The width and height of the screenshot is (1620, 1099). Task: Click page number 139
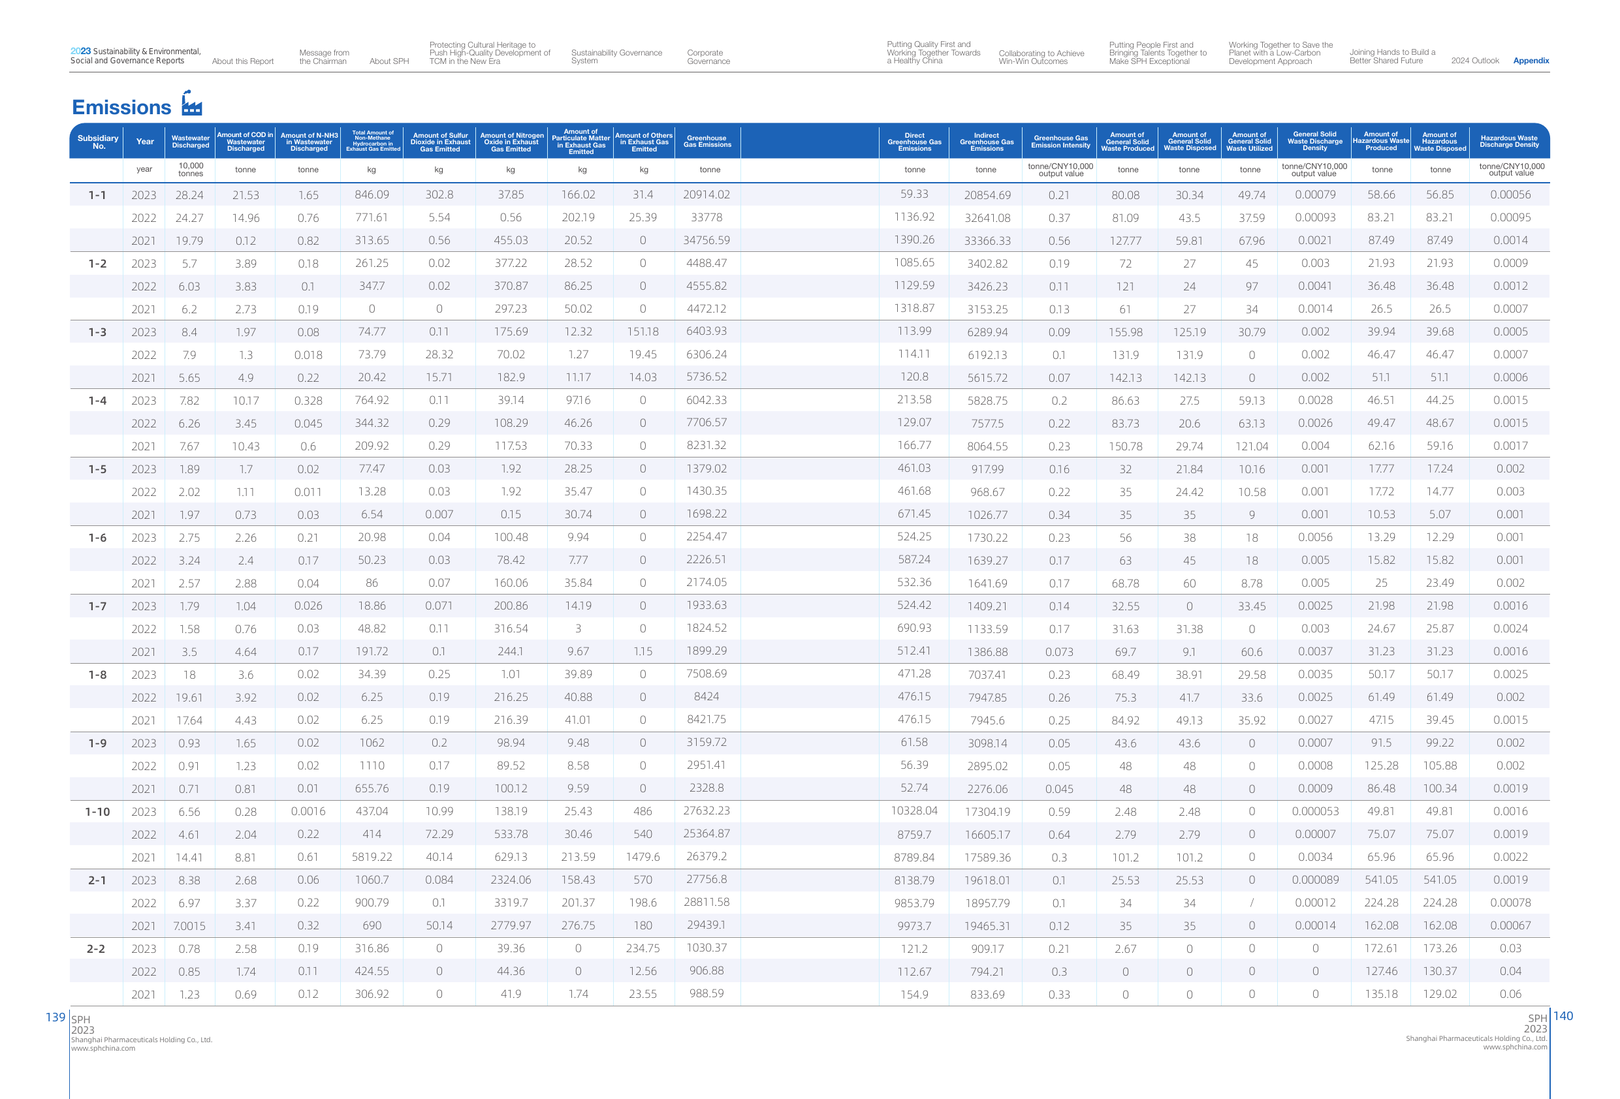coord(55,1017)
